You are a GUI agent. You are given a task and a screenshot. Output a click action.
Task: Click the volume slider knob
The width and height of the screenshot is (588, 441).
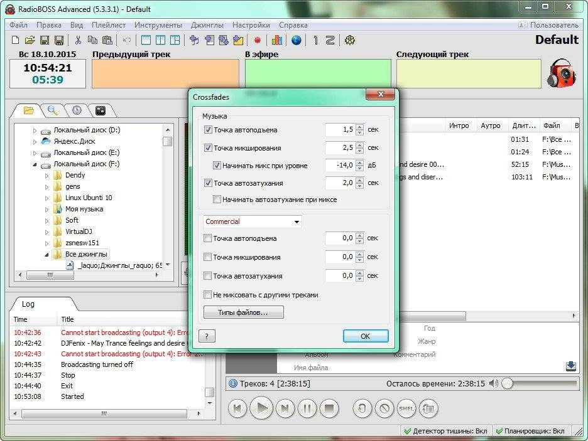[508, 383]
